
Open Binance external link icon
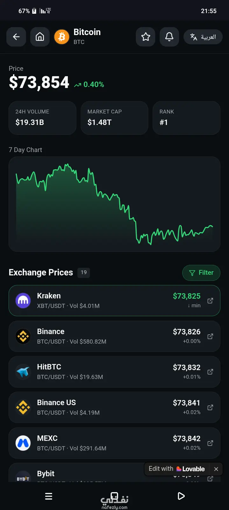[x=210, y=336]
